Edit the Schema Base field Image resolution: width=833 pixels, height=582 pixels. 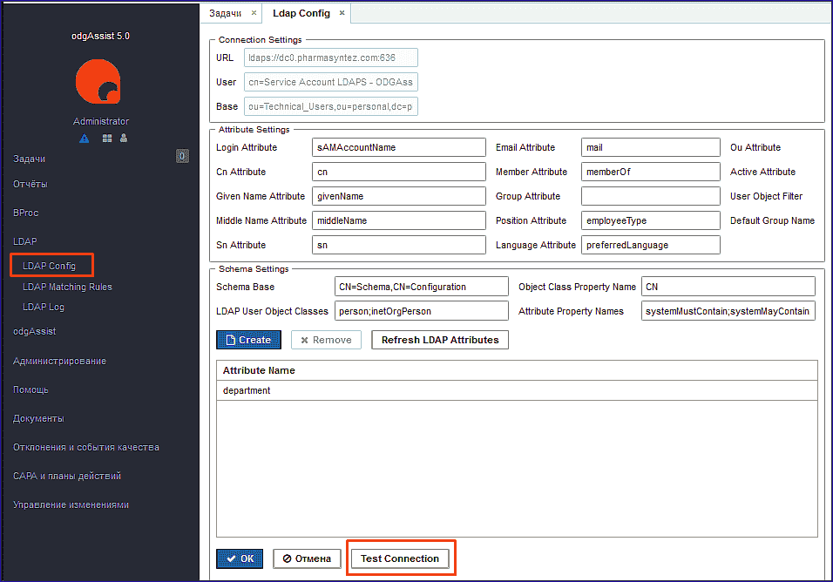pos(421,287)
